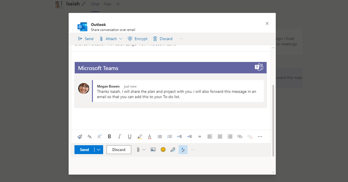348x182 pixels.
Task: Click Discard in the top toolbar
Action: (163, 38)
